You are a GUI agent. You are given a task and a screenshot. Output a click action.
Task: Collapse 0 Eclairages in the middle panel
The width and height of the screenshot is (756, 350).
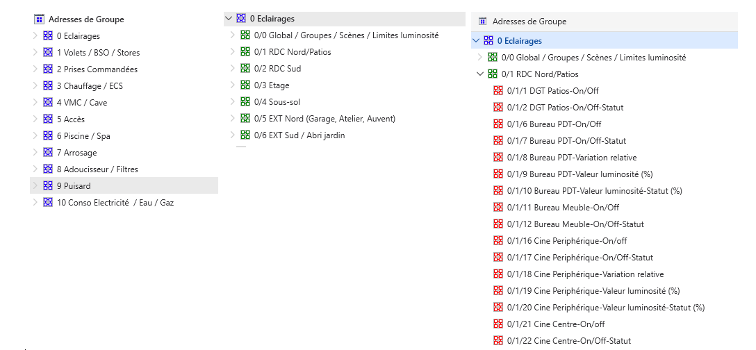point(229,19)
